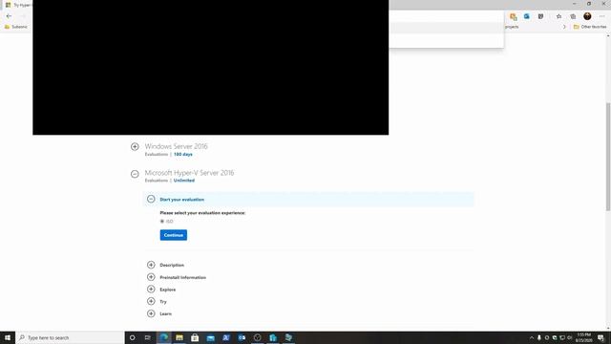Open Task View on the taskbar
The height and width of the screenshot is (344, 611).
[148, 337]
